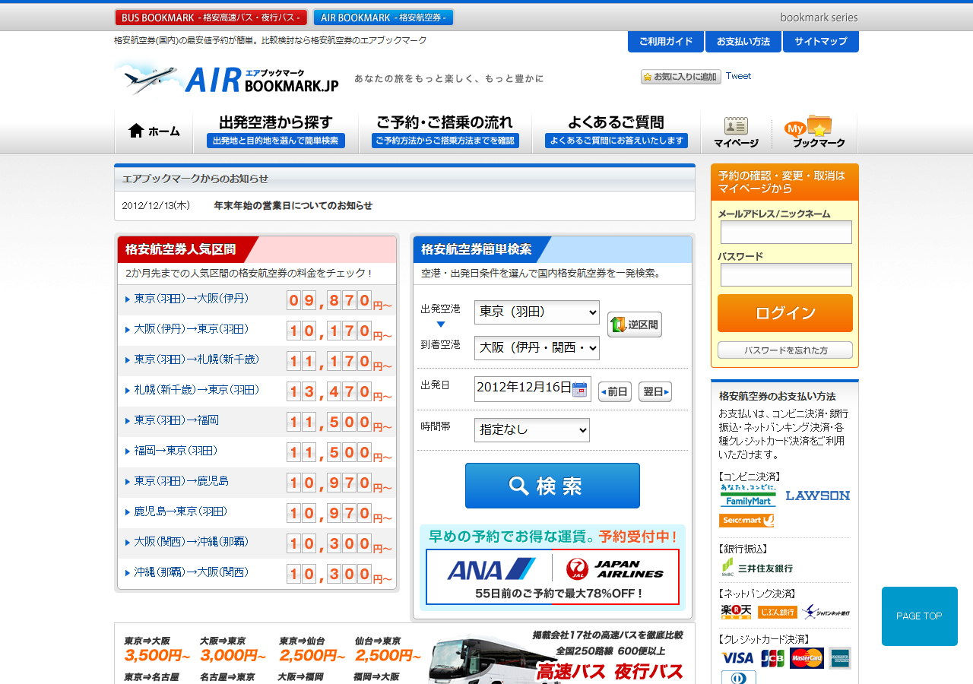Open the 大阪(関西)→沖縄(那覇) route link
This screenshot has width=973, height=684.
[x=192, y=542]
